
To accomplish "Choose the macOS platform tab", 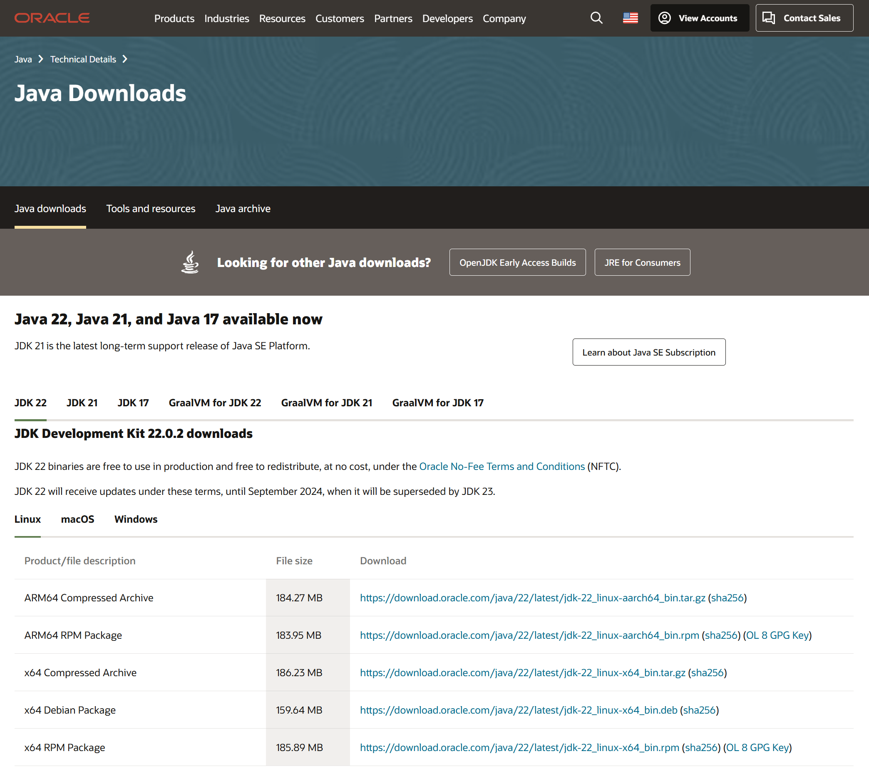I will (x=77, y=519).
